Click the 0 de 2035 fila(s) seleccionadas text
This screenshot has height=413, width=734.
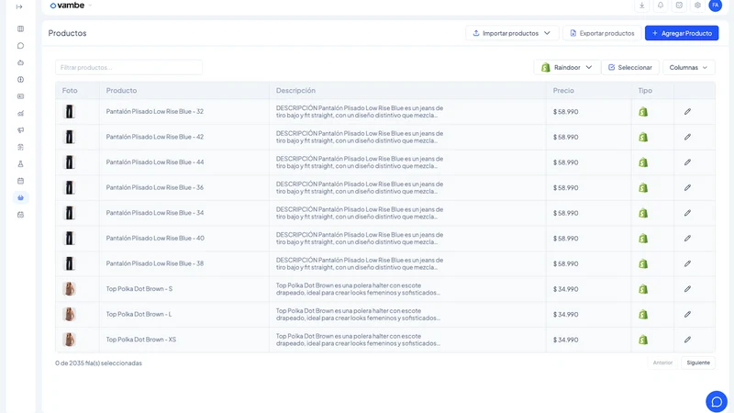coord(98,363)
